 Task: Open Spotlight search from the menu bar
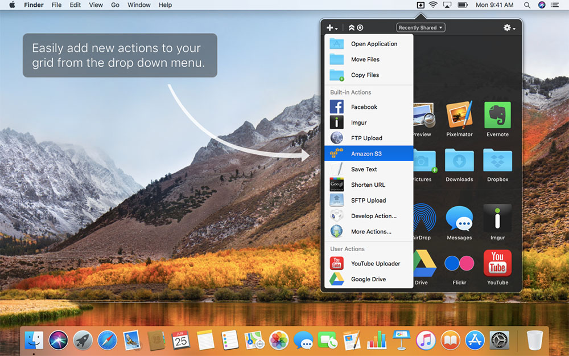[527, 5]
